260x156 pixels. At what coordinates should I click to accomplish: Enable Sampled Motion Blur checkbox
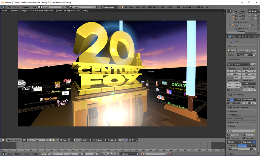coord(231,107)
